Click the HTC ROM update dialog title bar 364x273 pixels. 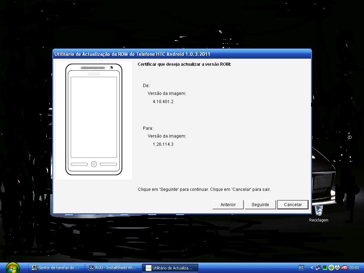(x=182, y=54)
